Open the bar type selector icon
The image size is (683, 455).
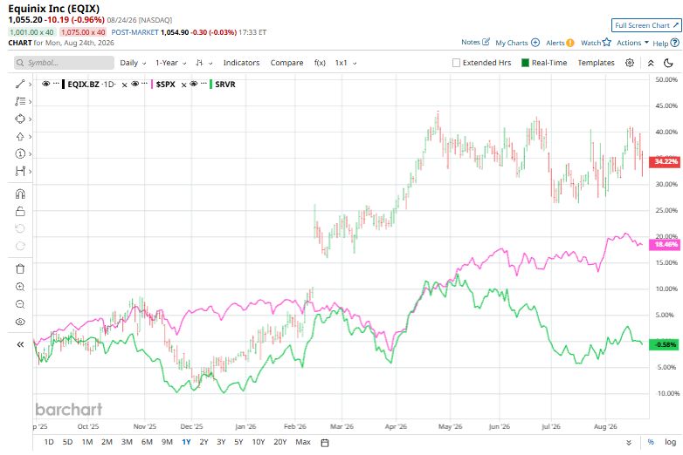pos(199,63)
